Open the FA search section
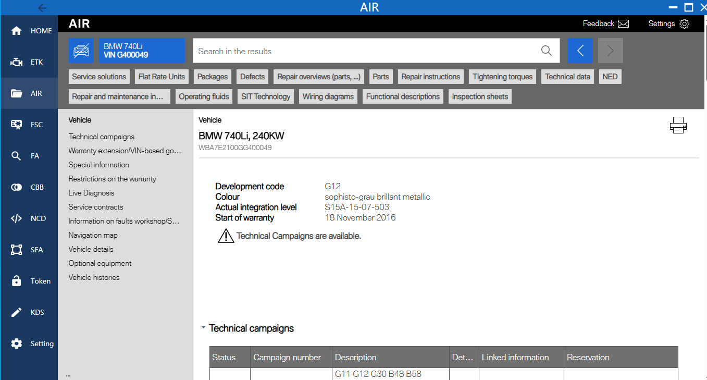 (29, 156)
